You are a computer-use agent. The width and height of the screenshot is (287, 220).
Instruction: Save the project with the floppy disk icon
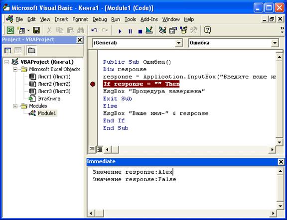click(x=36, y=30)
